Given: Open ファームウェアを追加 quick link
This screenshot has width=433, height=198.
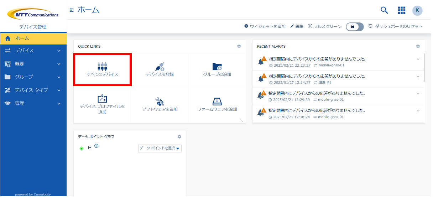Looking at the screenshot, I should point(217,104).
